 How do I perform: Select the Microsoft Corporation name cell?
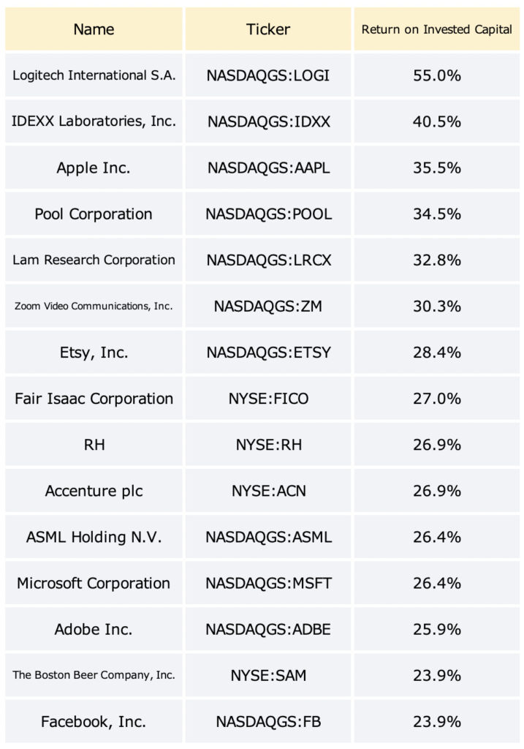click(x=94, y=583)
